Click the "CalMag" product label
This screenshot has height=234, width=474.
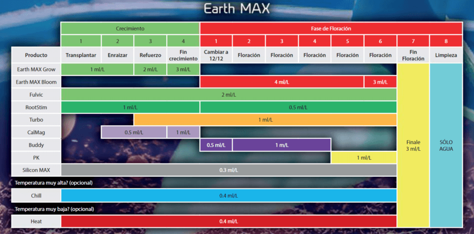coord(36,133)
